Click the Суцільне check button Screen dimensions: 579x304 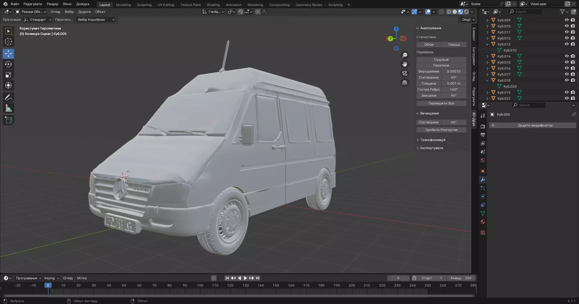pyautogui.click(x=441, y=60)
